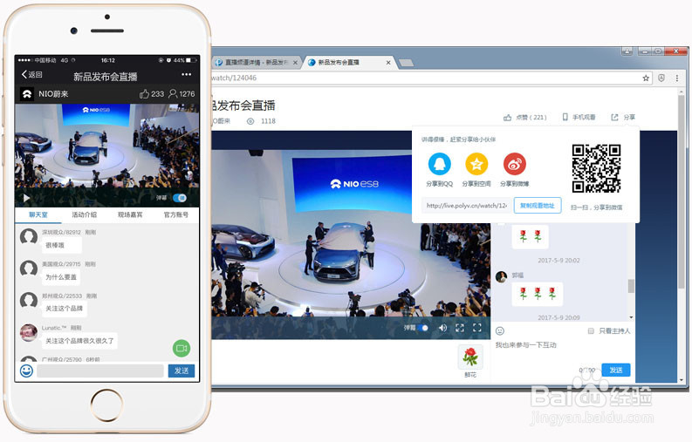Tap the phone chat message input field

[x=100, y=371]
